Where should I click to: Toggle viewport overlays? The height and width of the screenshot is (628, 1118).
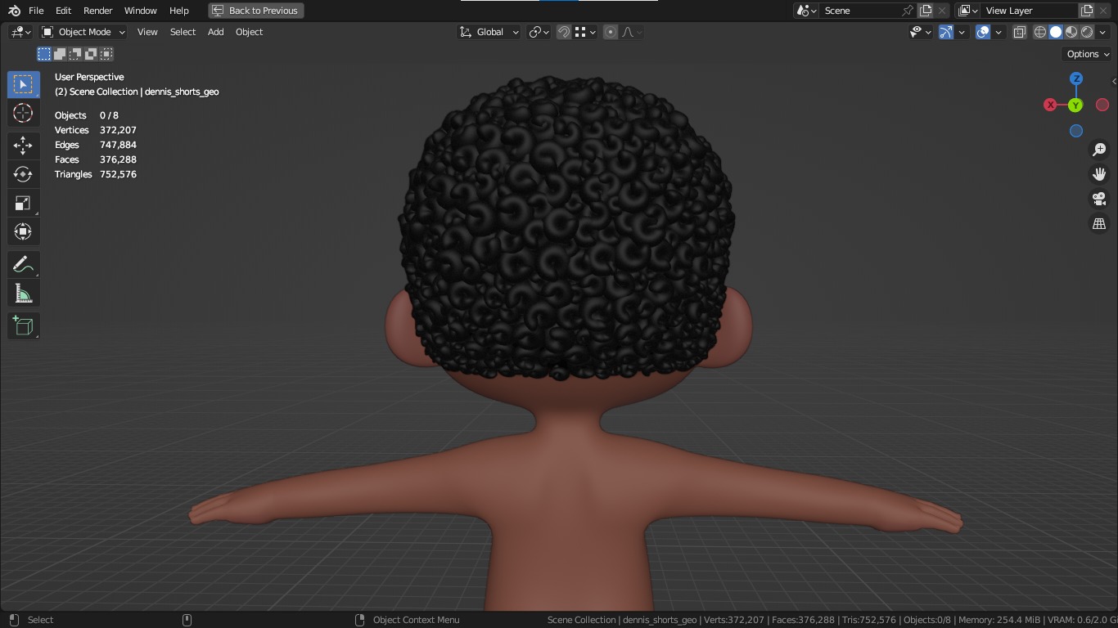tap(983, 32)
